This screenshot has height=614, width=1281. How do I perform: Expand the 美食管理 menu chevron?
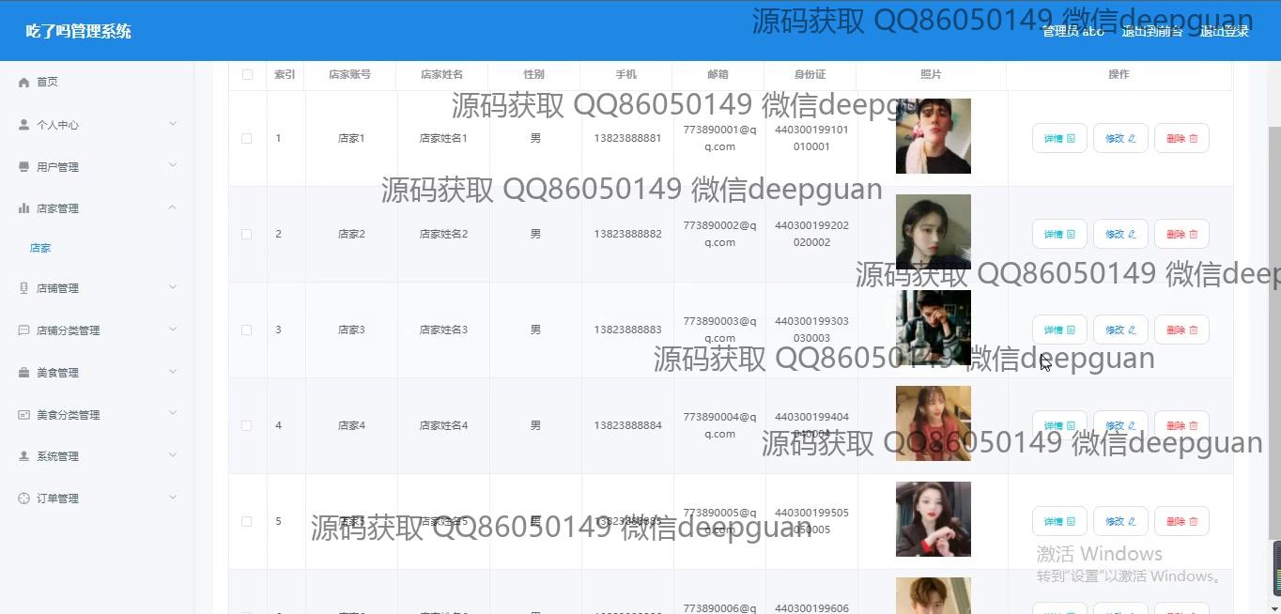click(x=173, y=372)
